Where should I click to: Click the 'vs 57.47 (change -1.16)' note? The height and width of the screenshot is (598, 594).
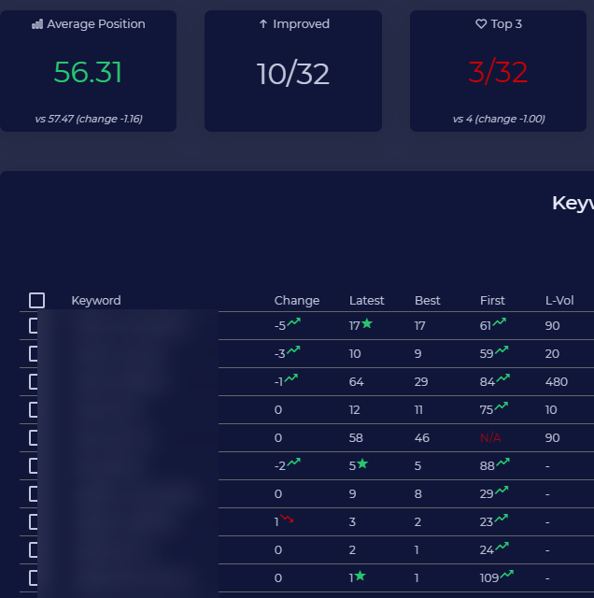tap(89, 119)
